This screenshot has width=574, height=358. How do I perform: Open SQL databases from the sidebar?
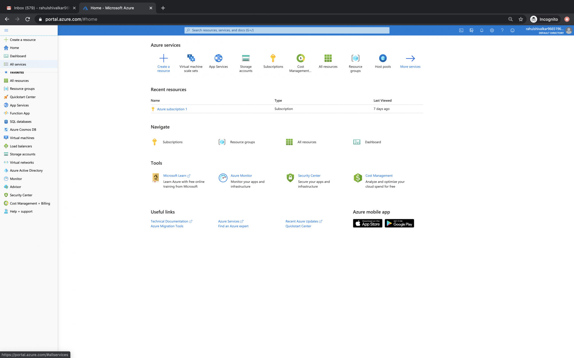point(20,121)
